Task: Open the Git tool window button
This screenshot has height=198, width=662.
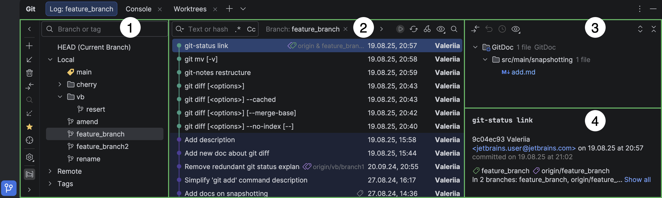Action: click(9, 188)
